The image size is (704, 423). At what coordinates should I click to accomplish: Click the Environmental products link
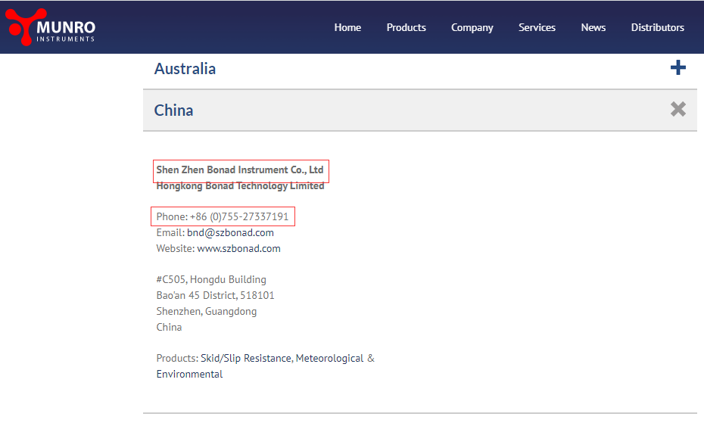tap(189, 374)
